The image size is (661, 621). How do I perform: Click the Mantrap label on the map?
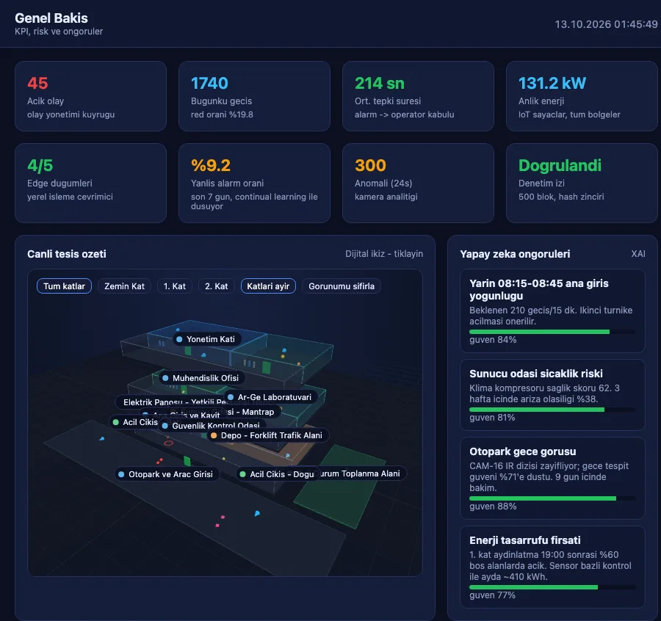pyautogui.click(x=253, y=412)
